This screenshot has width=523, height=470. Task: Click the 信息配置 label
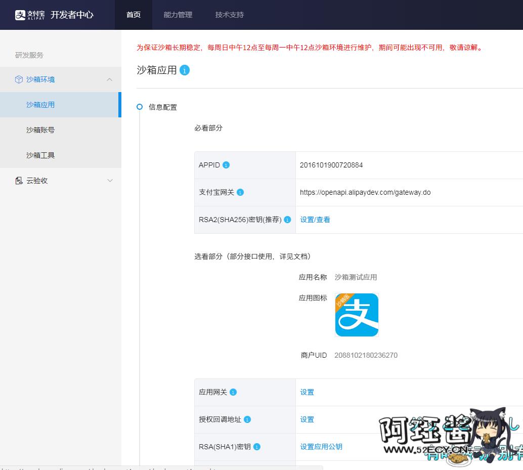coord(163,107)
